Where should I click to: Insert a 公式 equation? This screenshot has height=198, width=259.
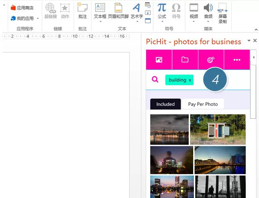click(x=162, y=12)
